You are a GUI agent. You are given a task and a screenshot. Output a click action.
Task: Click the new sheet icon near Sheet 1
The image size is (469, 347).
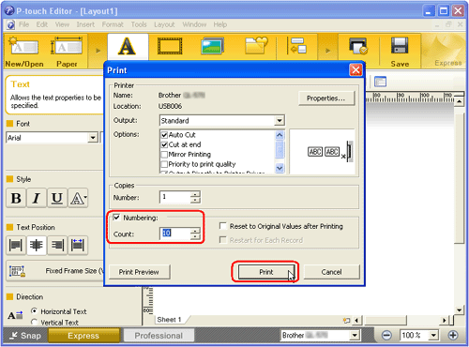click(346, 321)
